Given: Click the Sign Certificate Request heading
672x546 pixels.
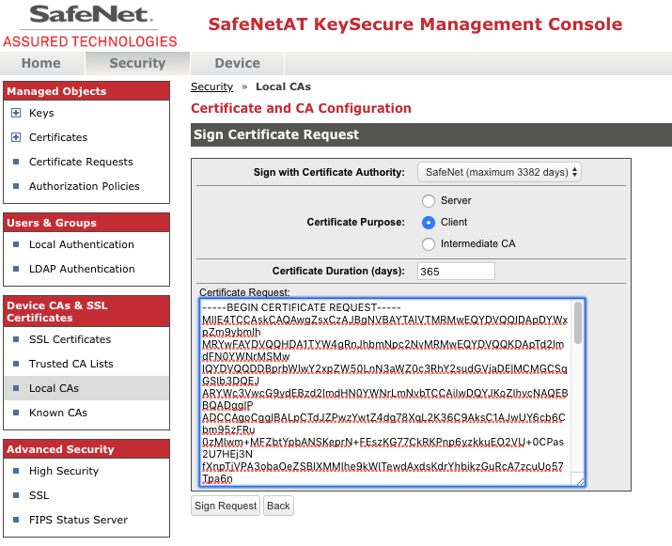Looking at the screenshot, I should coord(276,134).
